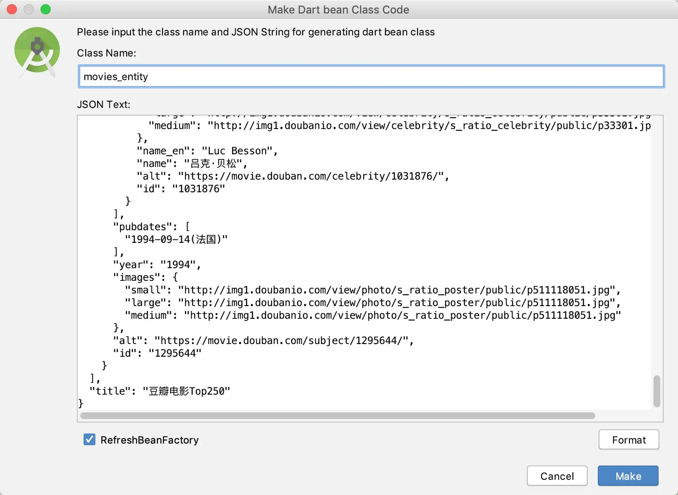The height and width of the screenshot is (495, 678).
Task: Click the celebrity/1031876 alt URL line
Action: (x=293, y=176)
